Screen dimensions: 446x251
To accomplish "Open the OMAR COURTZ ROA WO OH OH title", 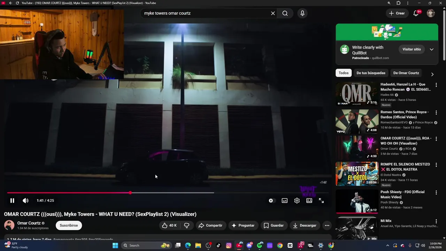I will click(x=406, y=141).
